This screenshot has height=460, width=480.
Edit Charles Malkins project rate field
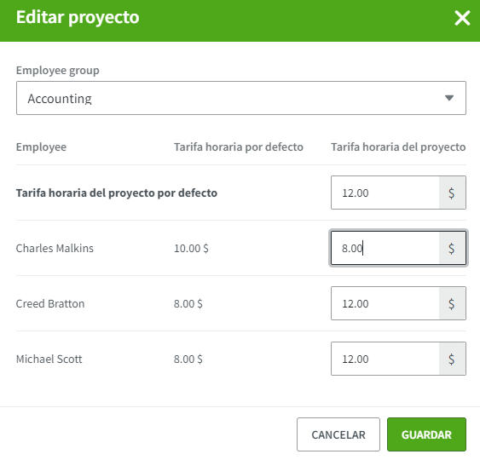[385, 248]
